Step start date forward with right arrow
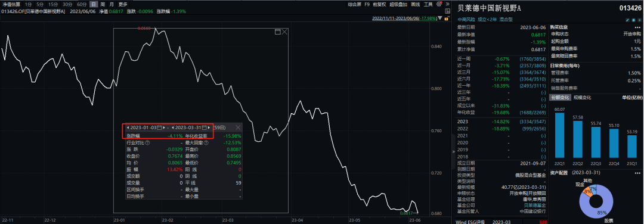Image resolution: width=644 pixels, height=224 pixels. tap(164, 127)
